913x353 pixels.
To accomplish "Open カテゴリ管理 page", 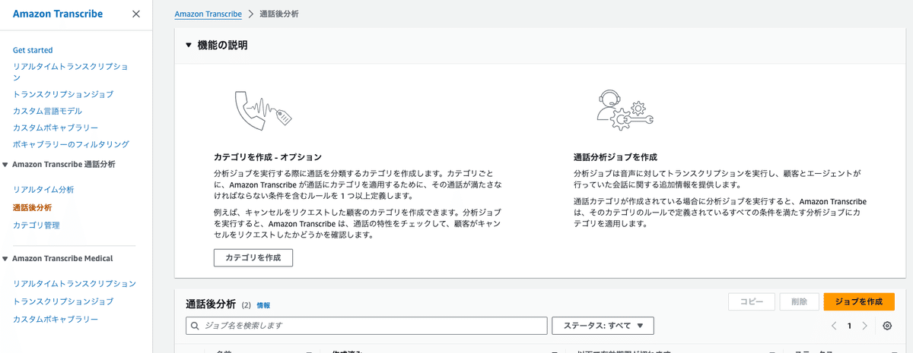I will [x=36, y=225].
